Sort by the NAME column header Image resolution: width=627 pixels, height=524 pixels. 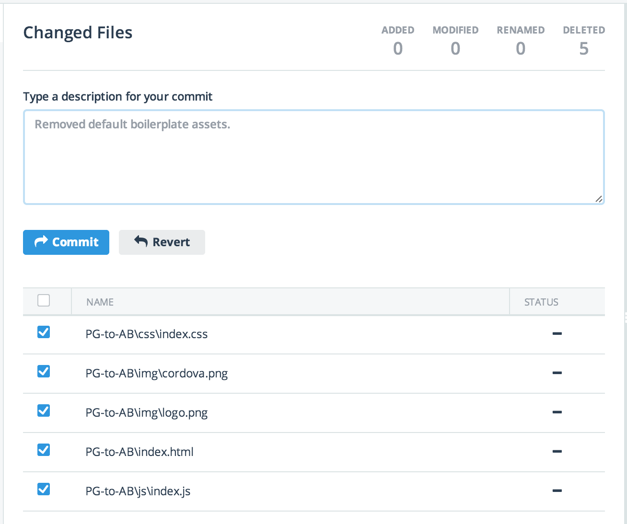pyautogui.click(x=100, y=302)
